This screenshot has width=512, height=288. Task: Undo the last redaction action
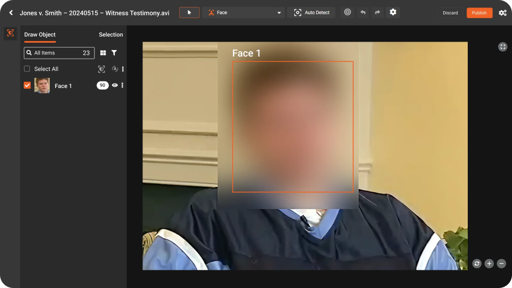[363, 12]
